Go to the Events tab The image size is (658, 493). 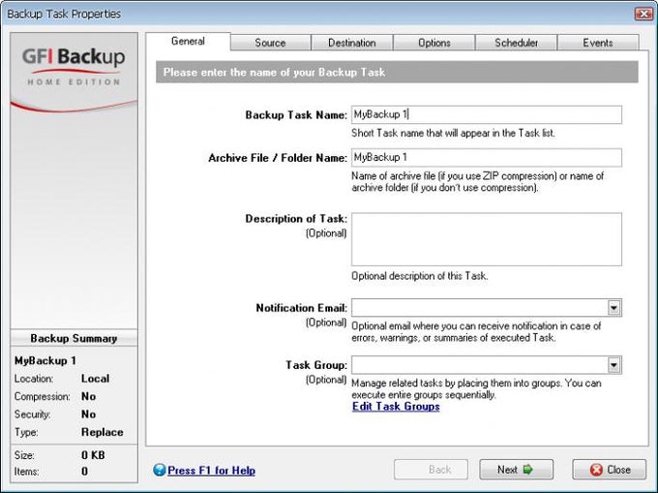tap(598, 43)
